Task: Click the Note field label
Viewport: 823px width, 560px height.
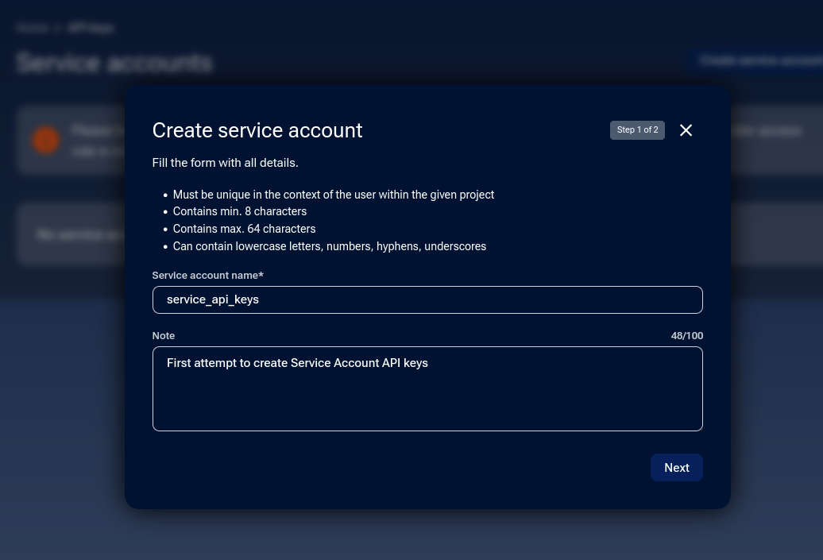Action: (163, 335)
